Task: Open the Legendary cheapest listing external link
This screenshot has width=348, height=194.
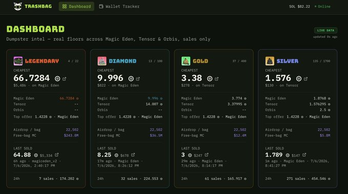Action: [x=65, y=79]
